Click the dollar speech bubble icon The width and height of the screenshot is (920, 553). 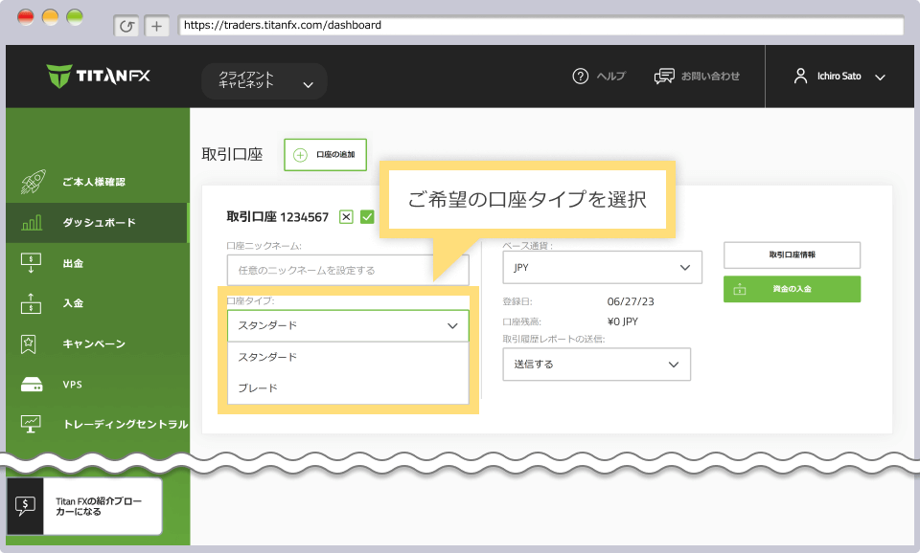pyautogui.click(x=25, y=506)
